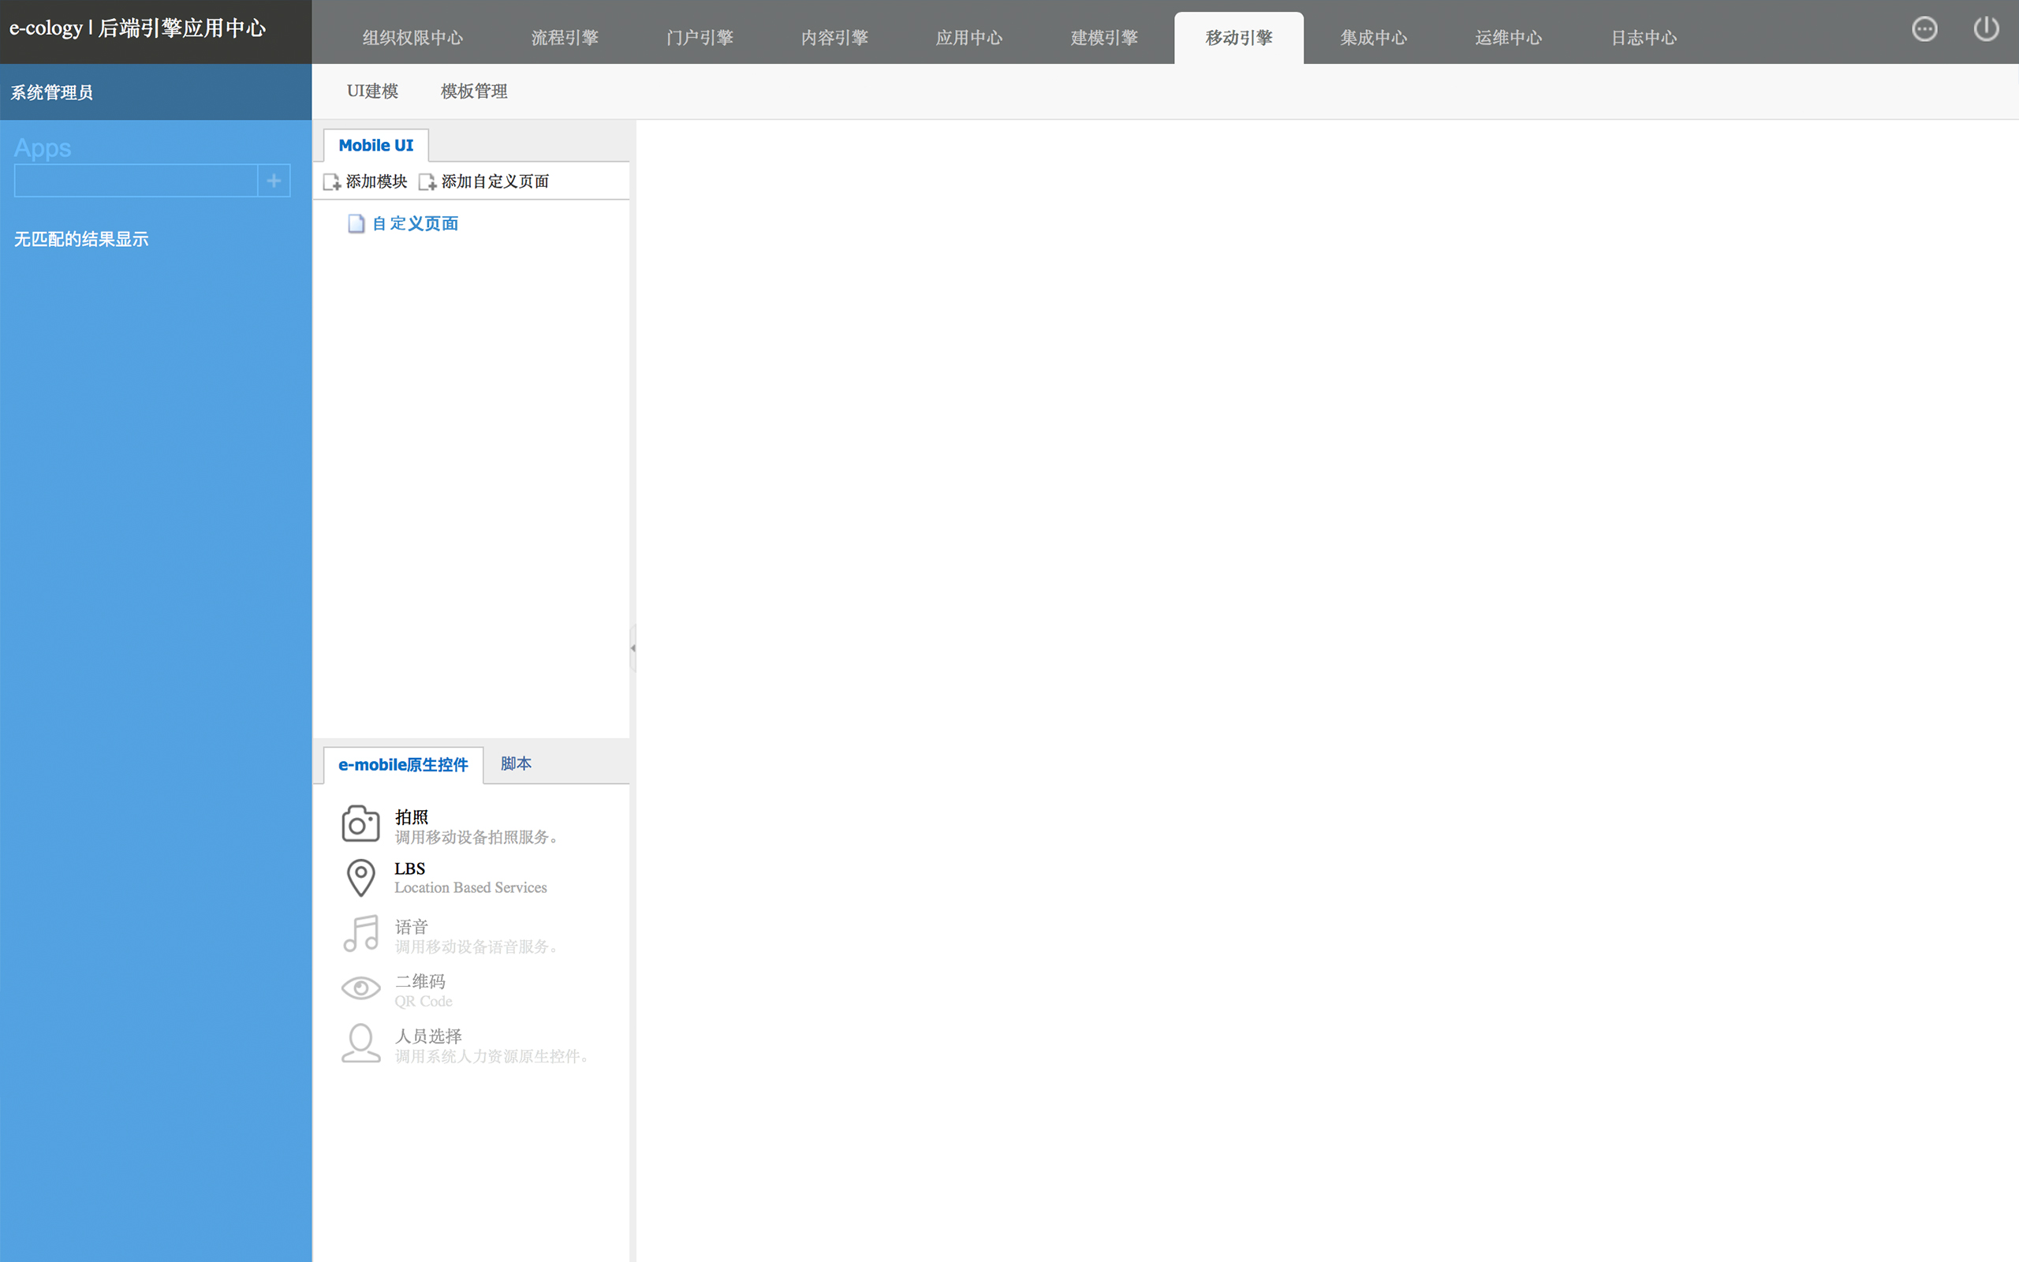Switch to the 脚本 tab

tap(516, 764)
